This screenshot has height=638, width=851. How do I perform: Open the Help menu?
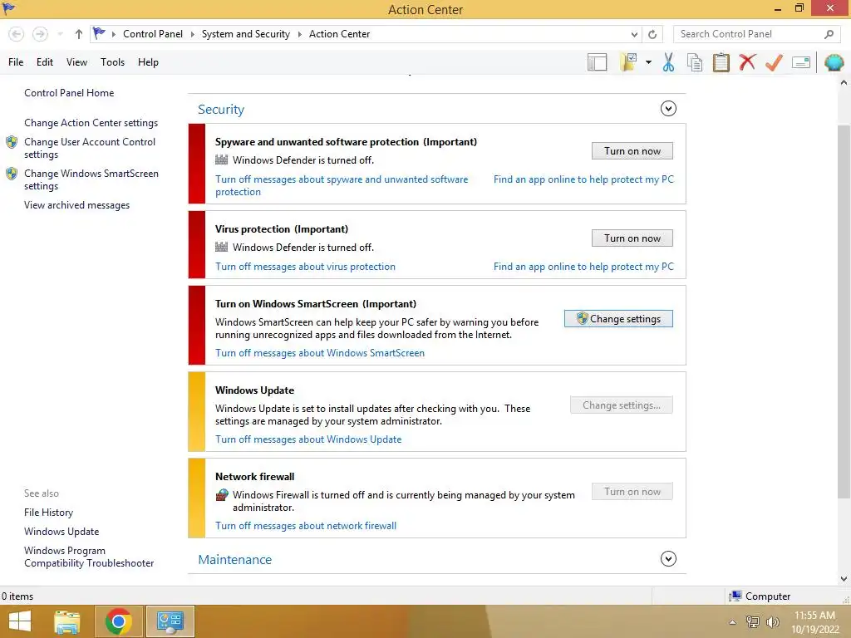point(148,62)
